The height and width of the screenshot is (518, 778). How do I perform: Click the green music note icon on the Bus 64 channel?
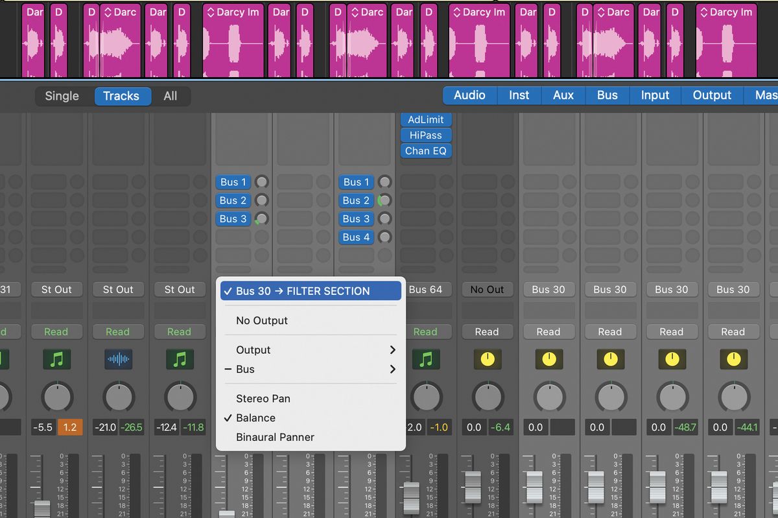(x=426, y=359)
